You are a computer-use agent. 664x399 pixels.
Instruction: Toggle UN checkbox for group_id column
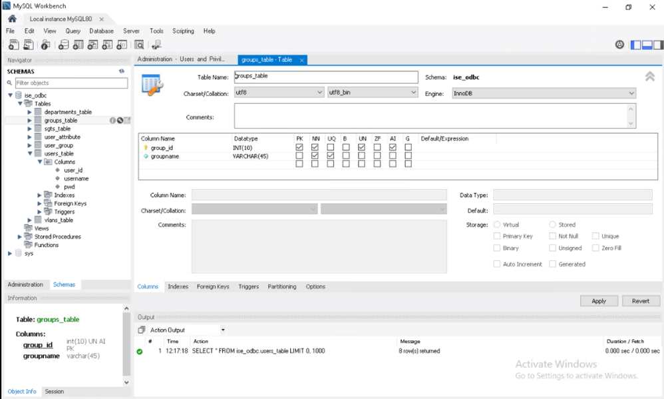point(361,147)
